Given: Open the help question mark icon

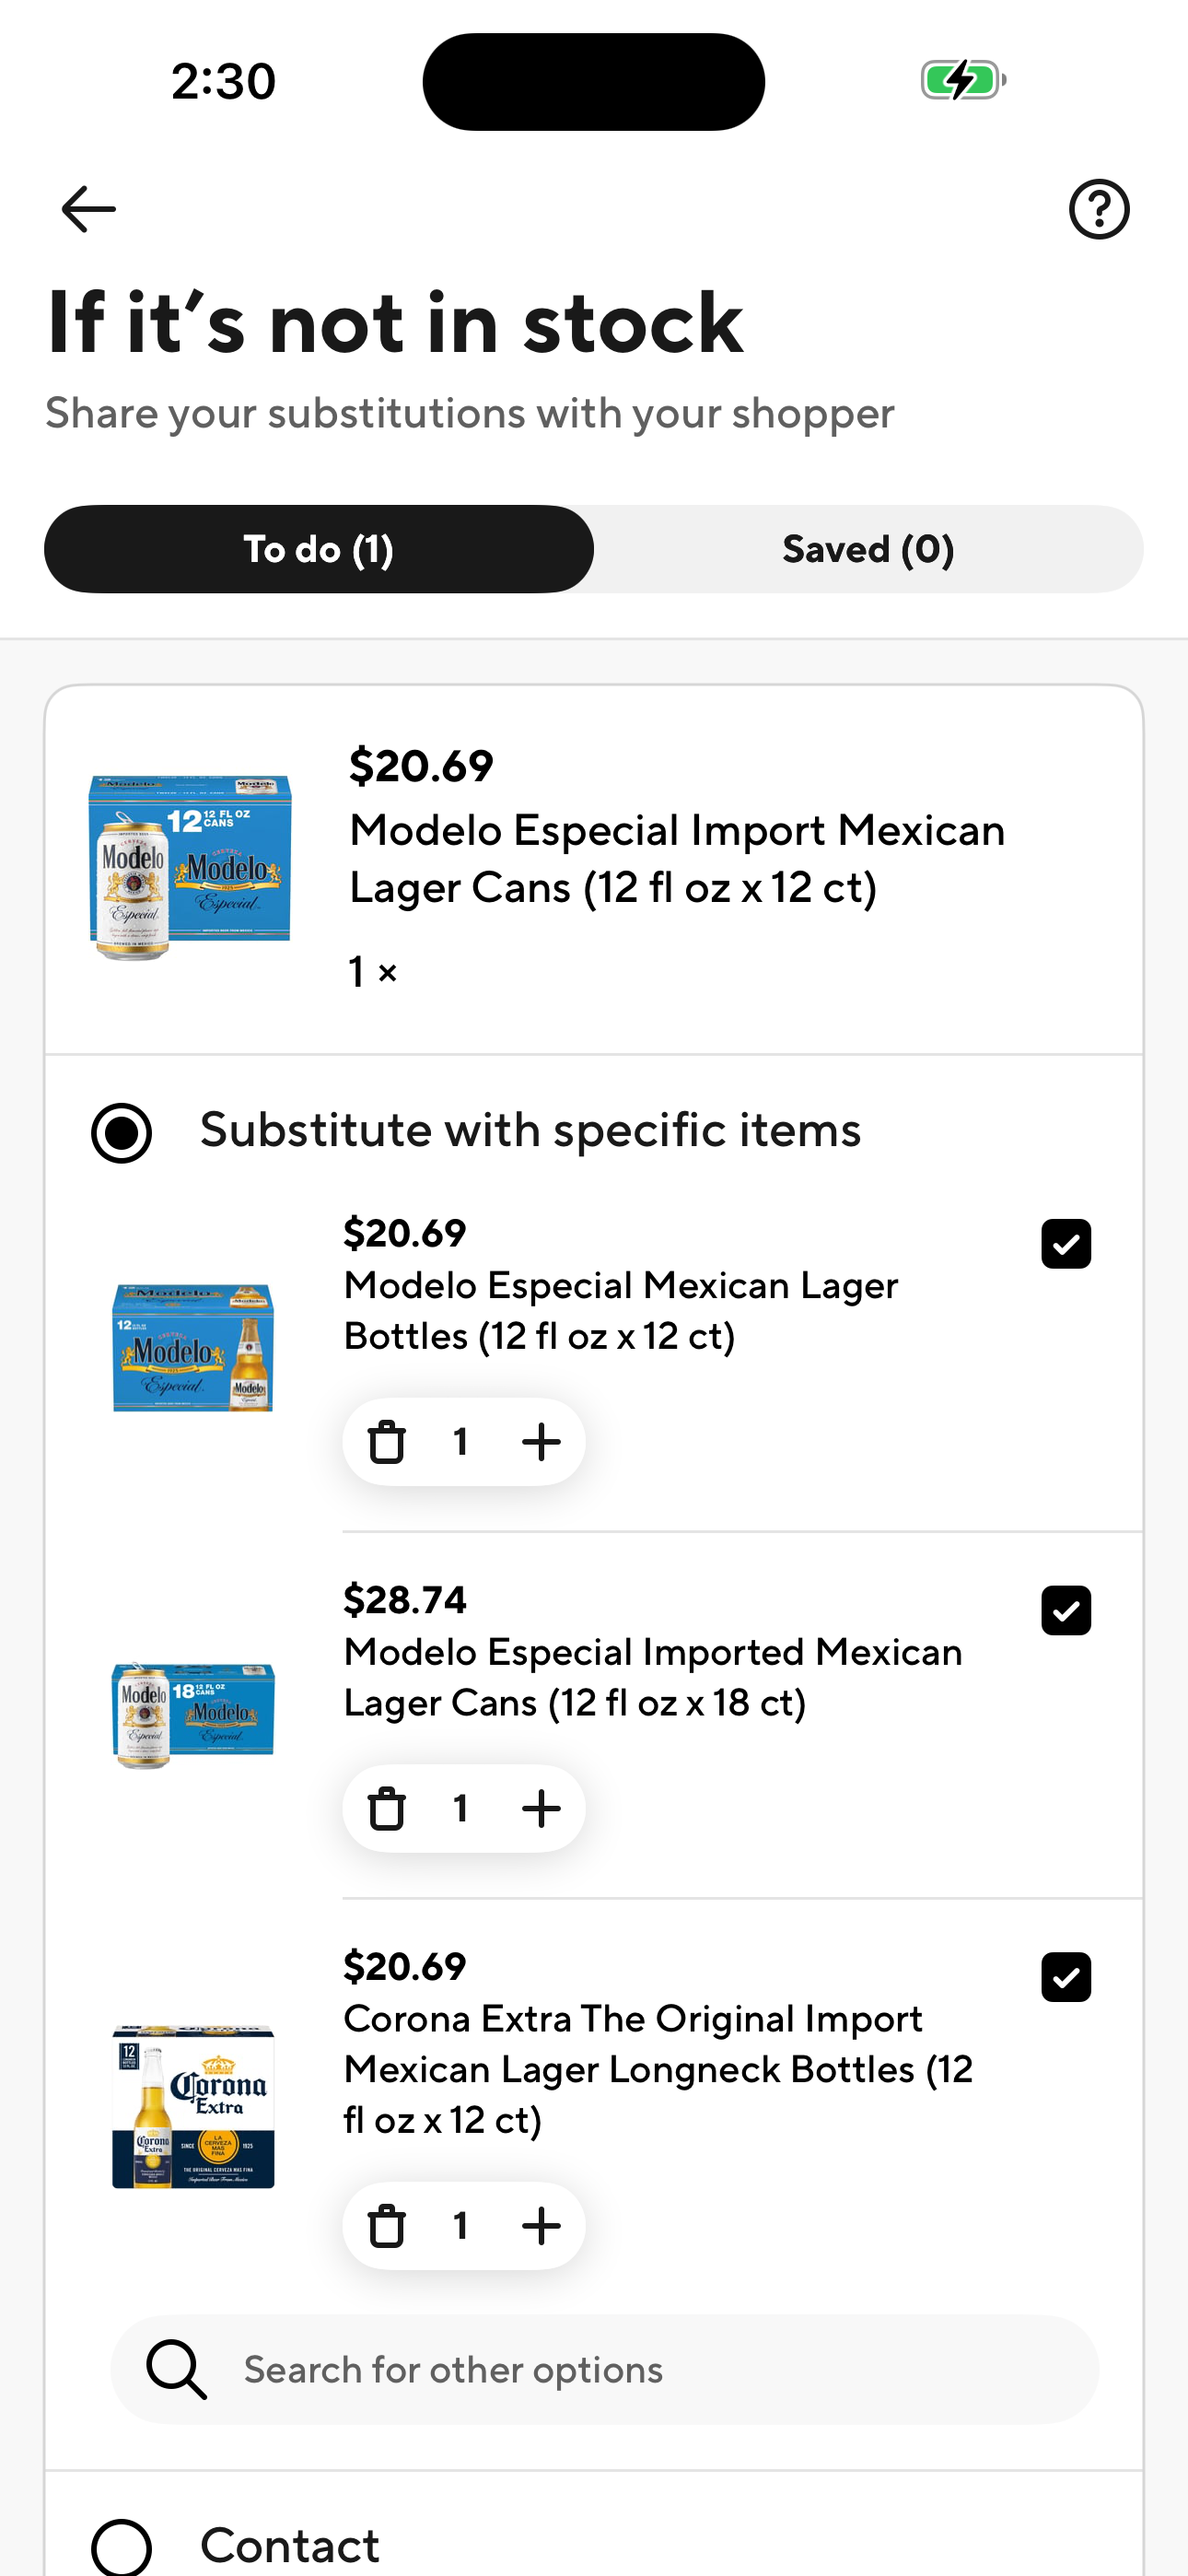Looking at the screenshot, I should (1100, 208).
